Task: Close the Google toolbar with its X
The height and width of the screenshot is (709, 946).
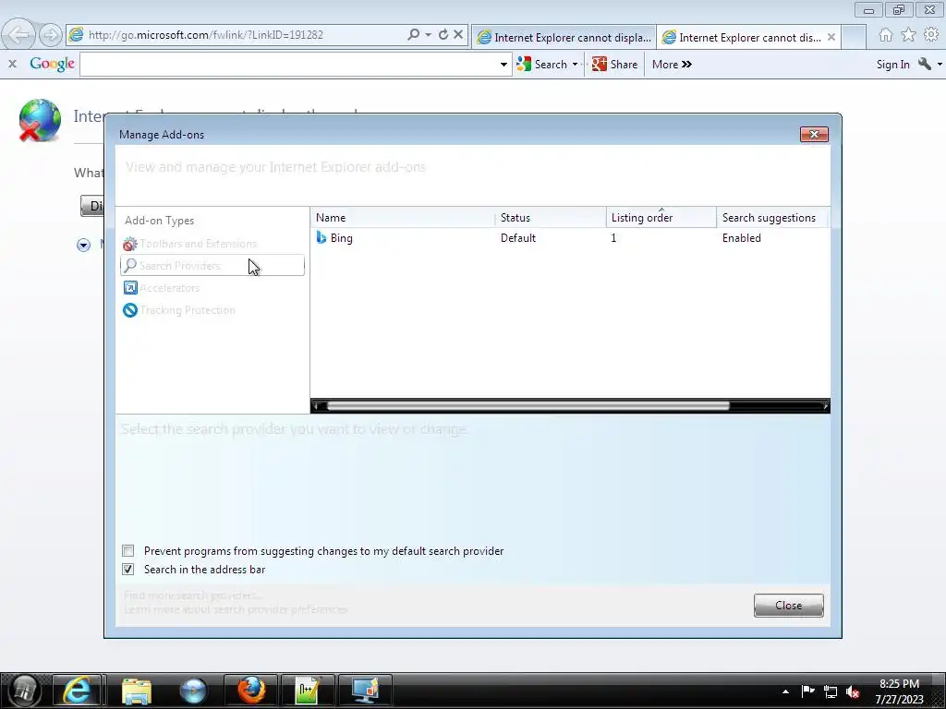Action: pos(12,64)
